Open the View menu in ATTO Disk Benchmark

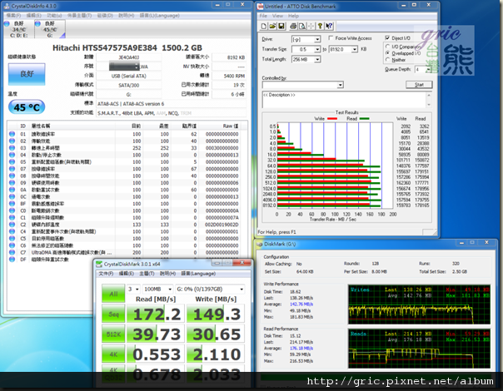(x=277, y=16)
